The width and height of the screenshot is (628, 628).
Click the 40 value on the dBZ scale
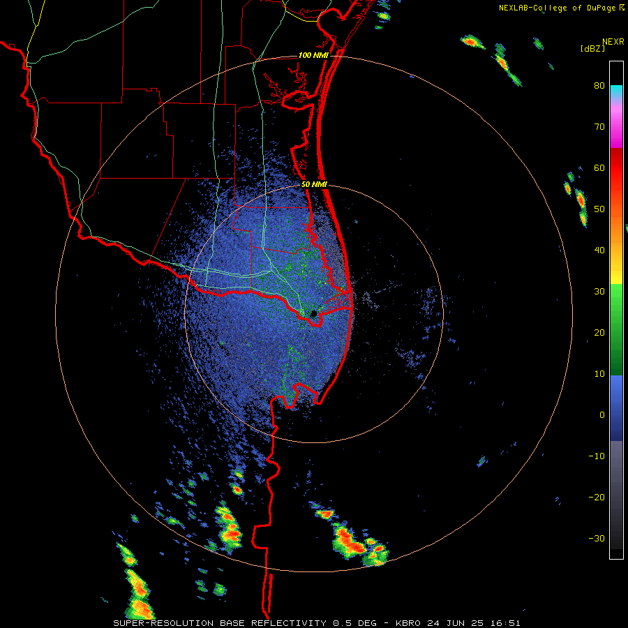(599, 251)
